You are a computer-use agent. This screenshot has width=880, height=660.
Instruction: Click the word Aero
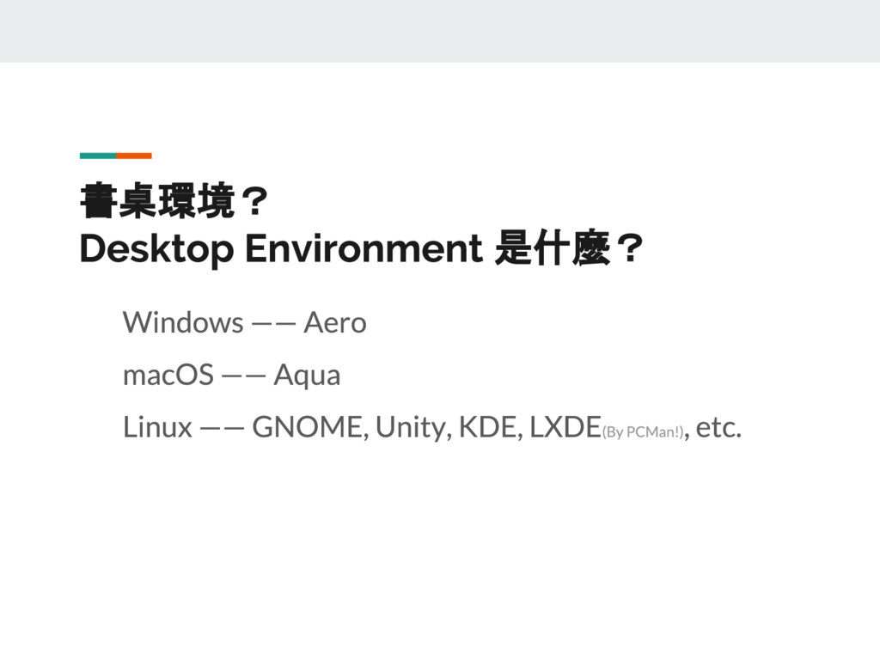335,323
